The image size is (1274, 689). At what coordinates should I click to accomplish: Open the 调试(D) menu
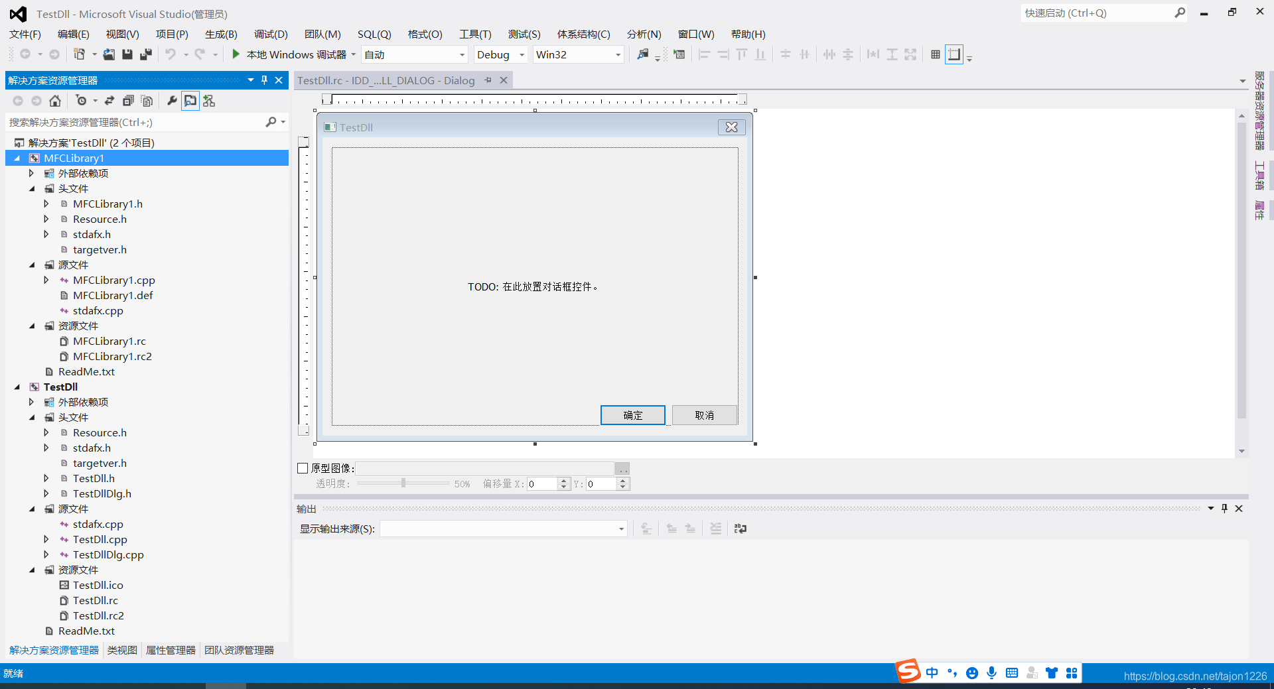271,34
